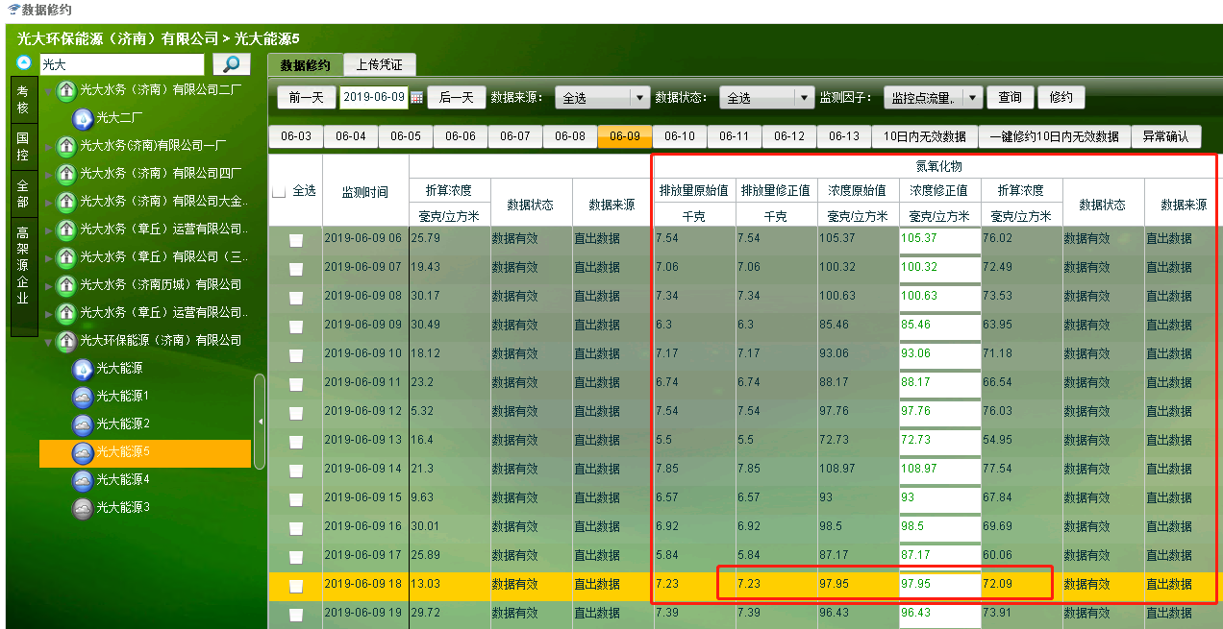1223x629 pixels.
Task: Click house icon of 光大水务（济南）有限公司四厂
Action: coord(66,174)
